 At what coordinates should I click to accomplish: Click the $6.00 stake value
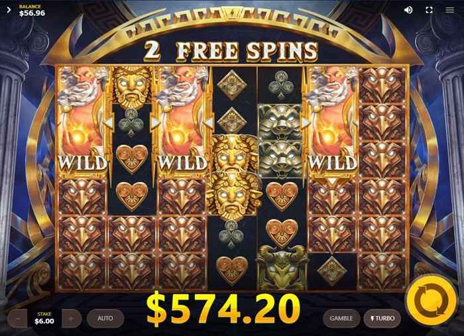[x=44, y=321]
